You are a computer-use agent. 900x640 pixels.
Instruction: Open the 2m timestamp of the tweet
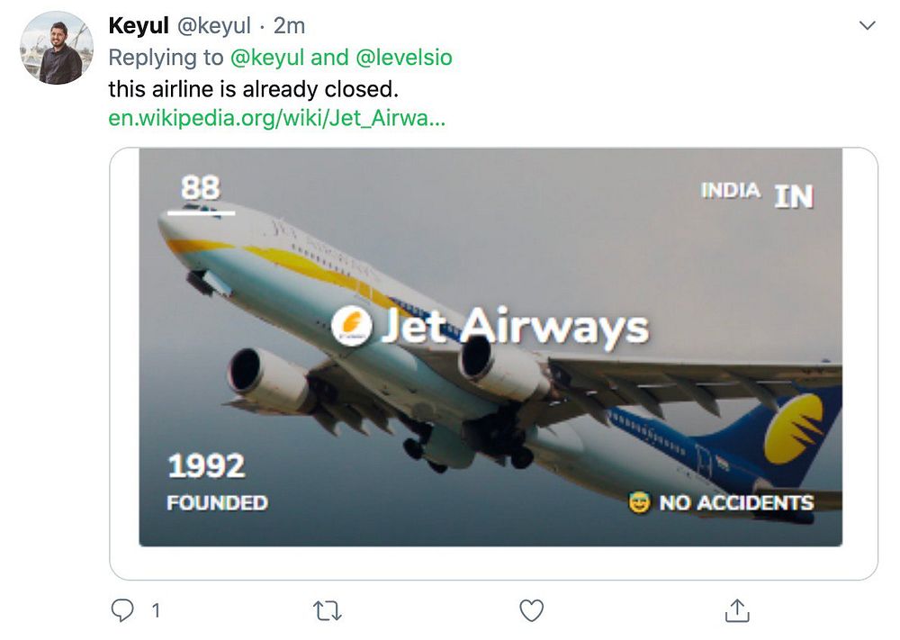click(x=291, y=27)
